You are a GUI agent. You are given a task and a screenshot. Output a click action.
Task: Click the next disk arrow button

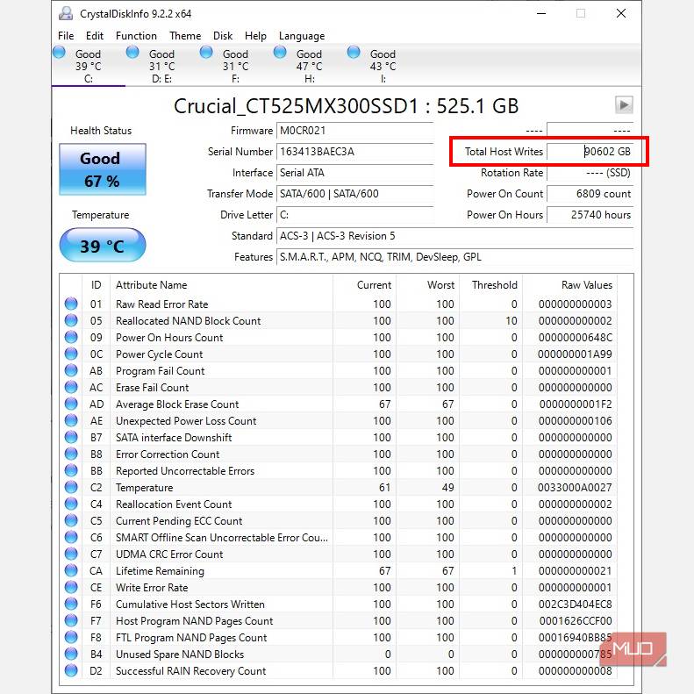click(x=624, y=105)
